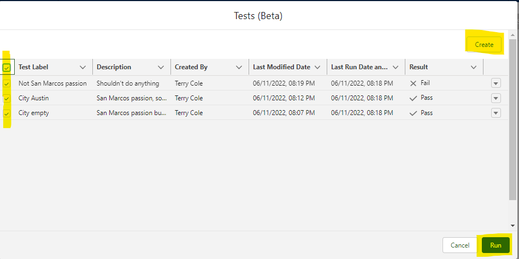The height and width of the screenshot is (259, 519).
Task: Run the selected tests
Action: (495, 245)
